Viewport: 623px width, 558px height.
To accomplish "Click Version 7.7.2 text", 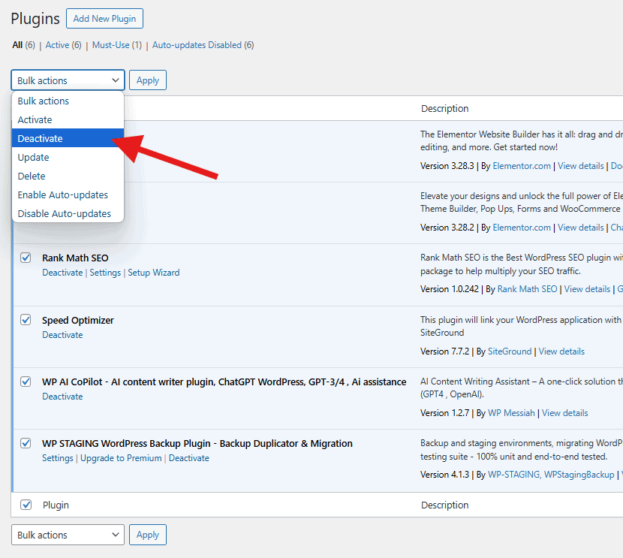I will pyautogui.click(x=444, y=351).
